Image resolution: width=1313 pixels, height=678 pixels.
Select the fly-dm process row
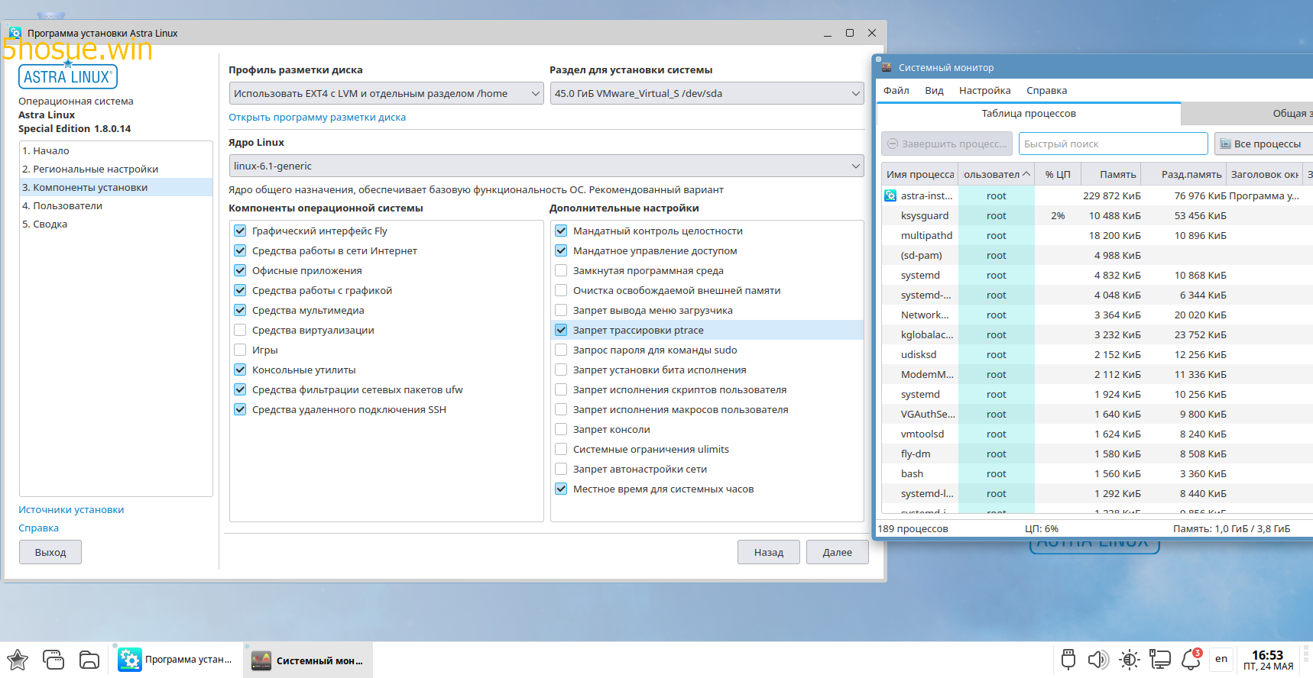tap(1097, 454)
